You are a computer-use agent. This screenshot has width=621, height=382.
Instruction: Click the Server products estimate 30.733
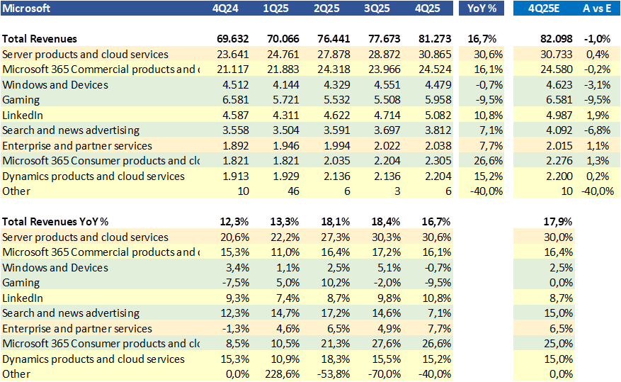pos(557,55)
